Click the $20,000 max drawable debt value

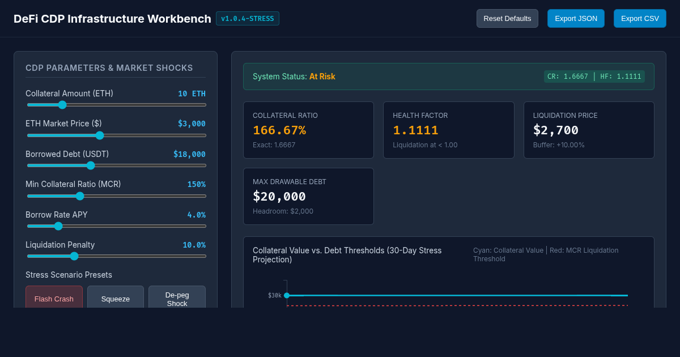[279, 197]
